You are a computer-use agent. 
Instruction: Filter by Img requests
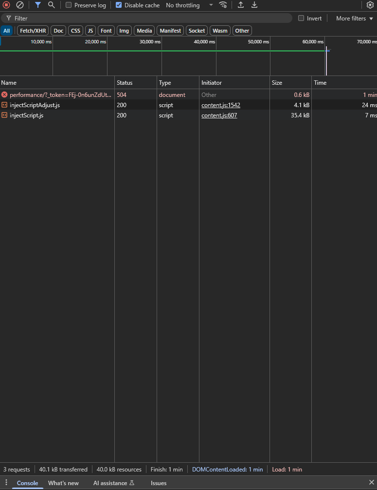124,31
